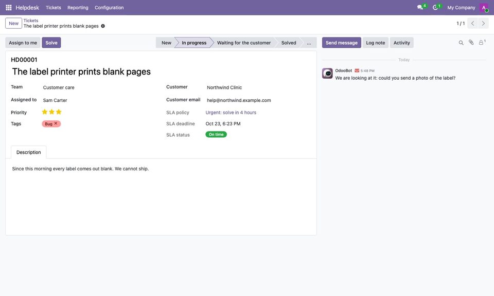Open the Team dropdown showing Customer care
Viewport: 494px width, 296px height.
click(x=101, y=87)
